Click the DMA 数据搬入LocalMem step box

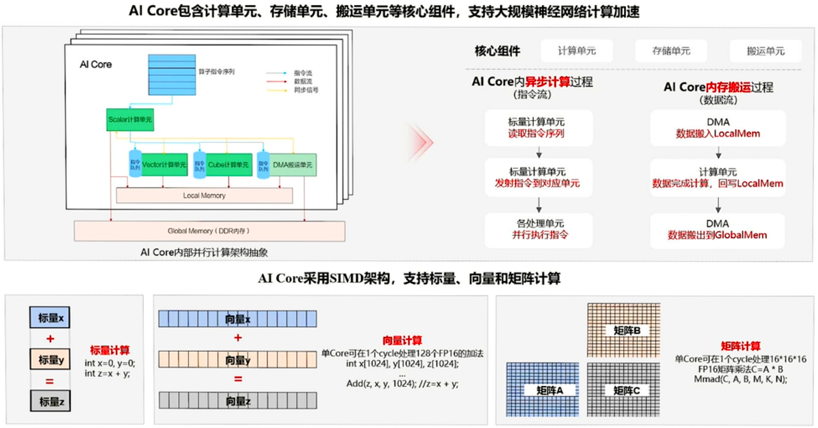tap(718, 128)
